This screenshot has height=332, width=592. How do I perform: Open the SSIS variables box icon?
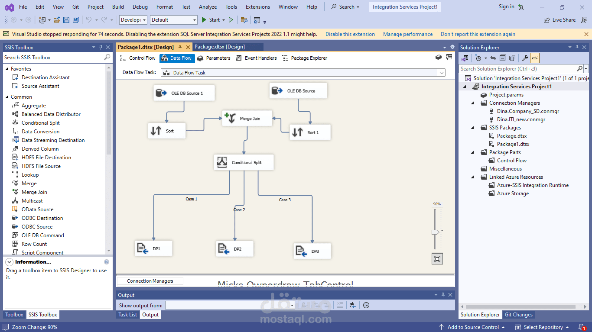[439, 57]
